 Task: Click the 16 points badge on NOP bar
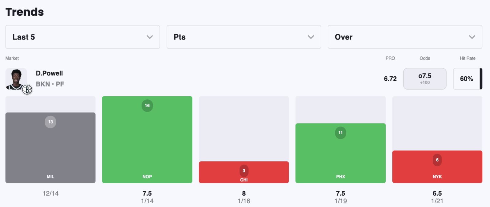(147, 105)
